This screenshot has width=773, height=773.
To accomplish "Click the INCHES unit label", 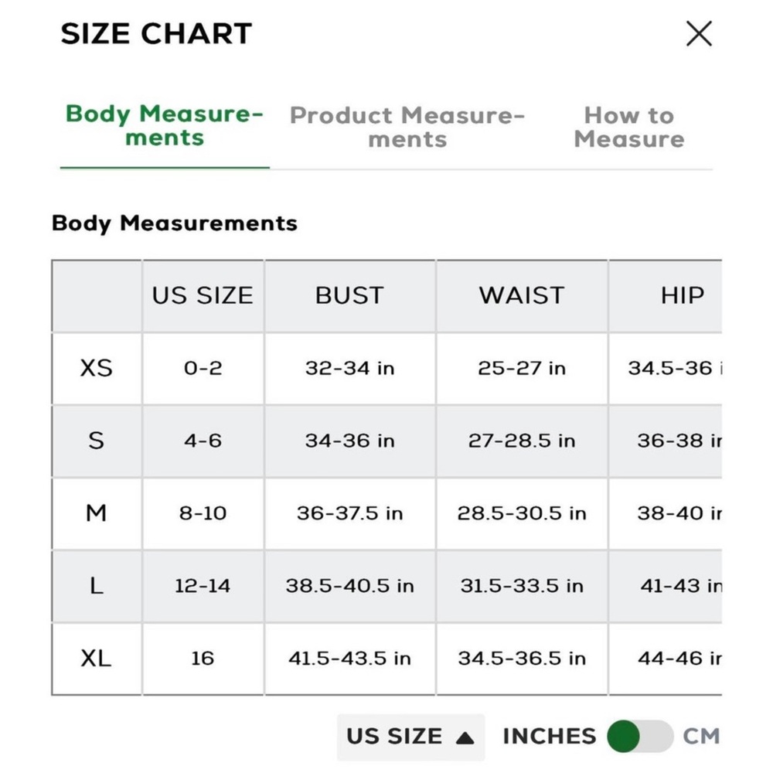I will (x=549, y=736).
